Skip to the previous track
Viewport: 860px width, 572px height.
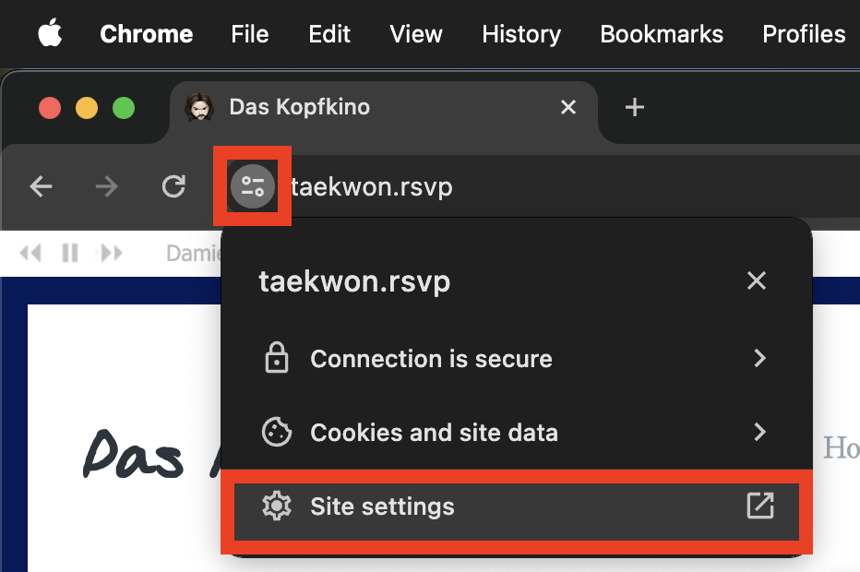[30, 253]
